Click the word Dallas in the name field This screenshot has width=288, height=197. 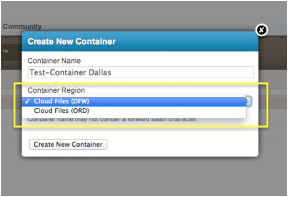coord(100,72)
